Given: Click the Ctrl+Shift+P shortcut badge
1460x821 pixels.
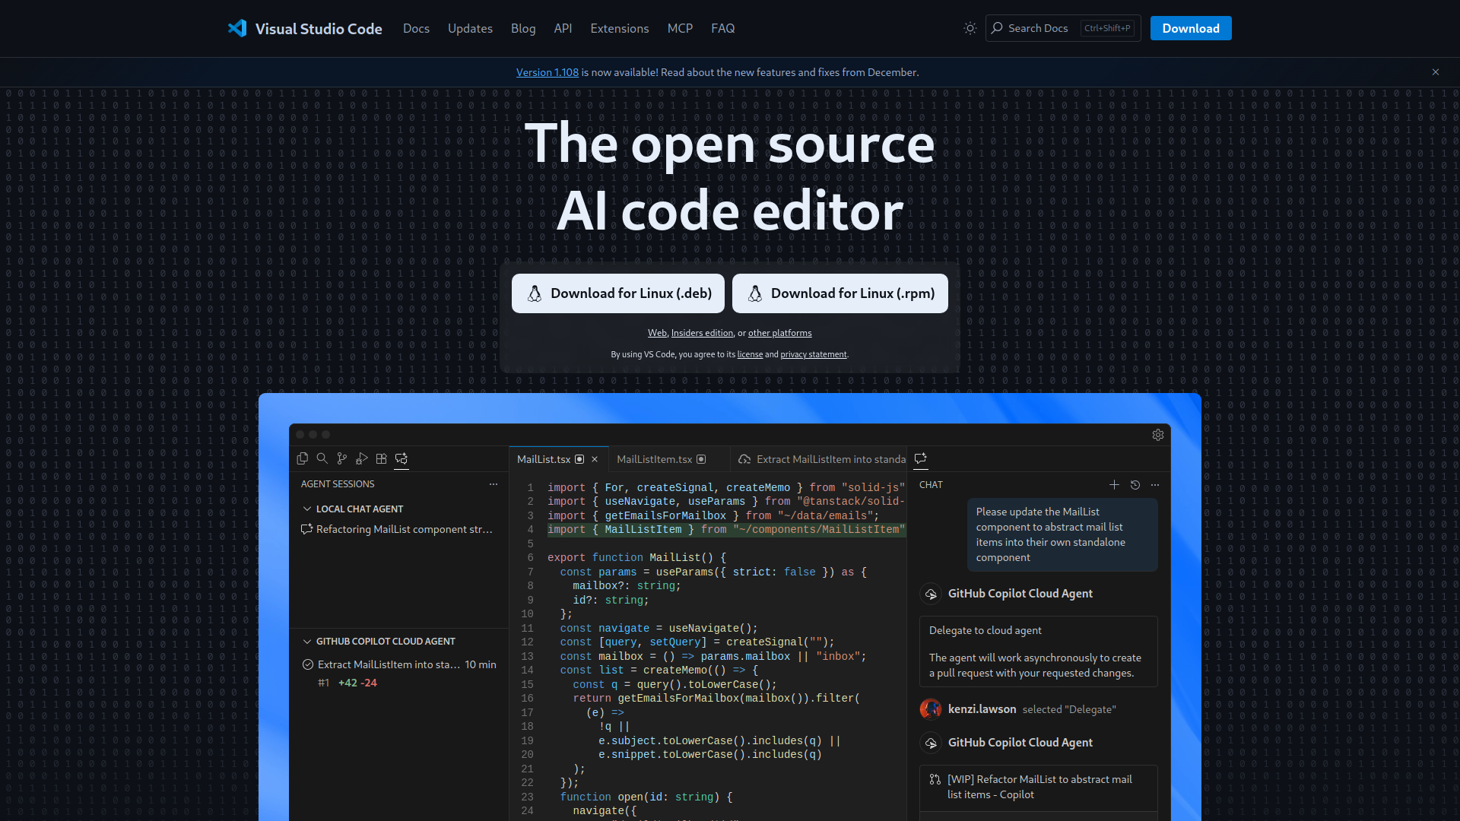Looking at the screenshot, I should [1107, 28].
